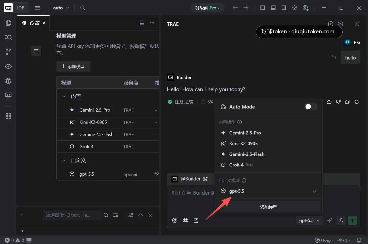Click the notification bell in status bar
Image resolution: width=368 pixels, height=244 pixels.
[x=359, y=240]
